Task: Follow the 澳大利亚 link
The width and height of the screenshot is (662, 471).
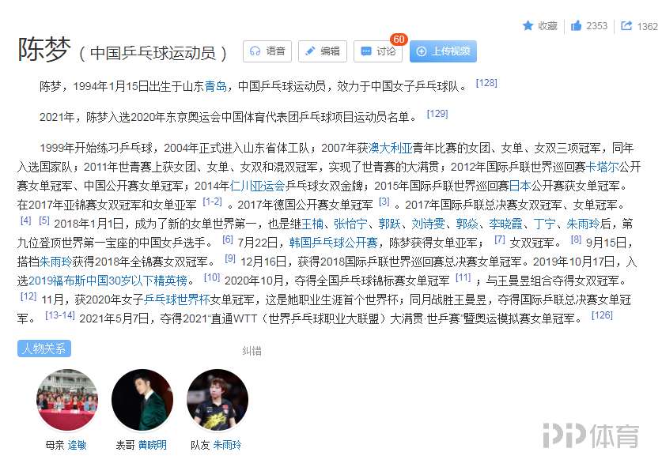Action: pos(390,148)
